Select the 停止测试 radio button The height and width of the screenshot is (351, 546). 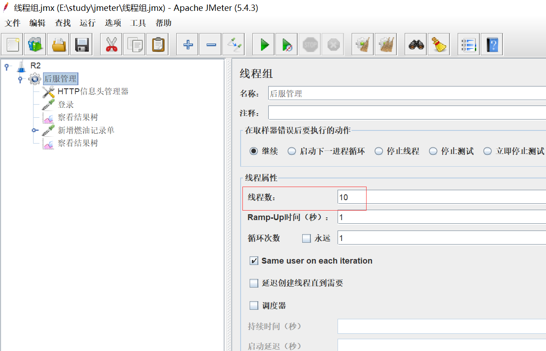(x=433, y=151)
